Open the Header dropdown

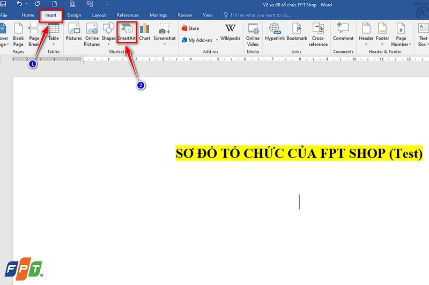(366, 34)
